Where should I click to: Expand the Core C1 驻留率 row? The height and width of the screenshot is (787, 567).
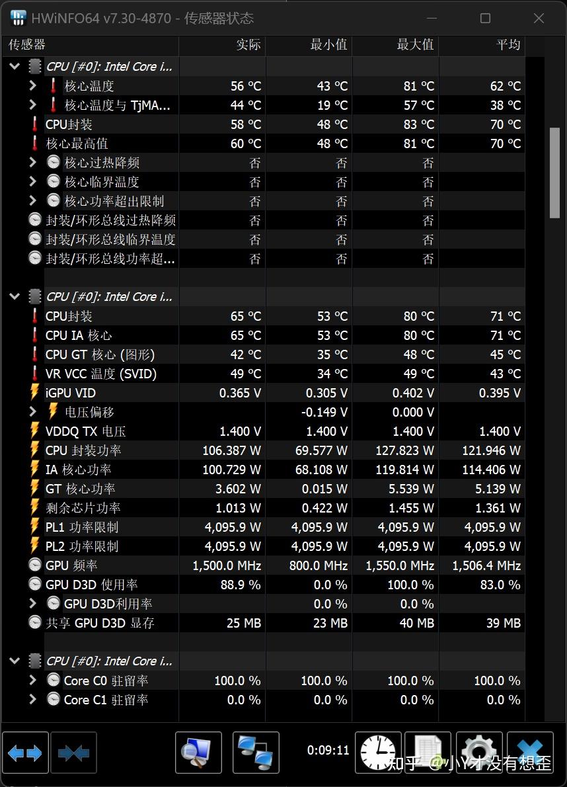pos(33,699)
